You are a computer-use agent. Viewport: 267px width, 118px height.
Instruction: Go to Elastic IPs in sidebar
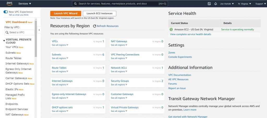tap(12, 89)
